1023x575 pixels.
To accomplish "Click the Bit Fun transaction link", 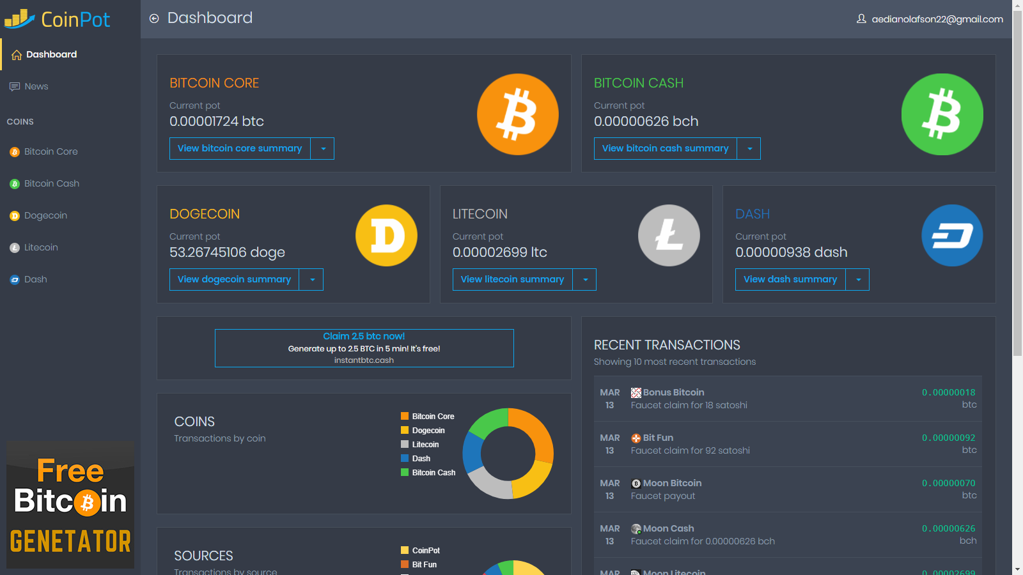I will click(658, 438).
